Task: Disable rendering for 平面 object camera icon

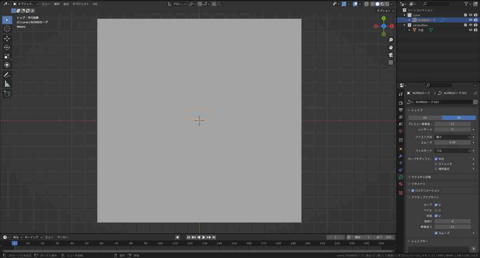Action: coord(476,30)
